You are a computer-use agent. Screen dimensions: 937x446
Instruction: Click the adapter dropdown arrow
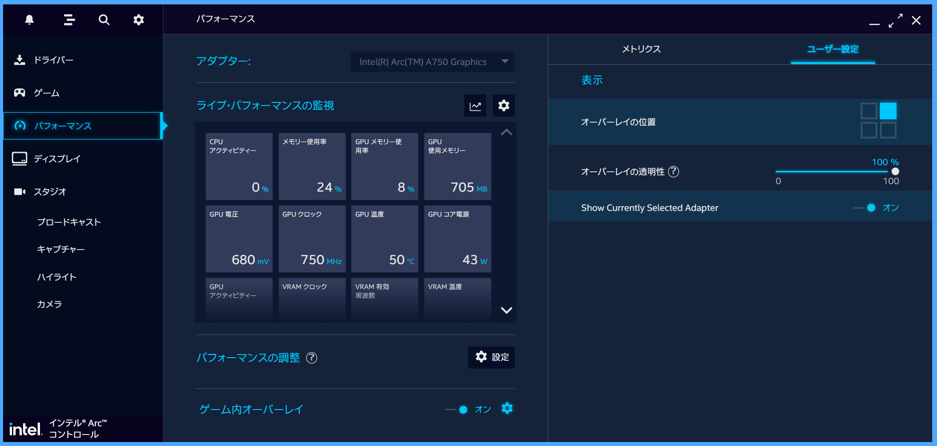click(505, 62)
